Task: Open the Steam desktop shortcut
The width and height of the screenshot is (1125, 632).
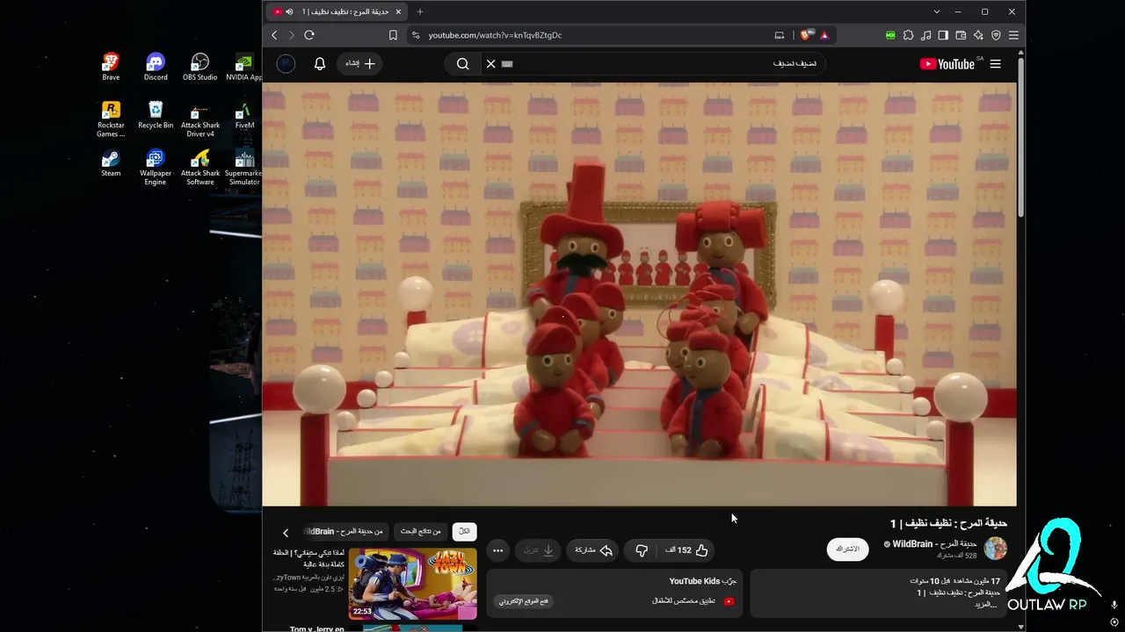Action: 111,163
